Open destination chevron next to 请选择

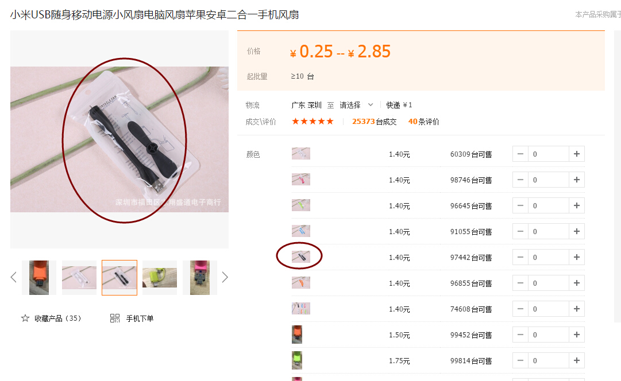pos(371,105)
